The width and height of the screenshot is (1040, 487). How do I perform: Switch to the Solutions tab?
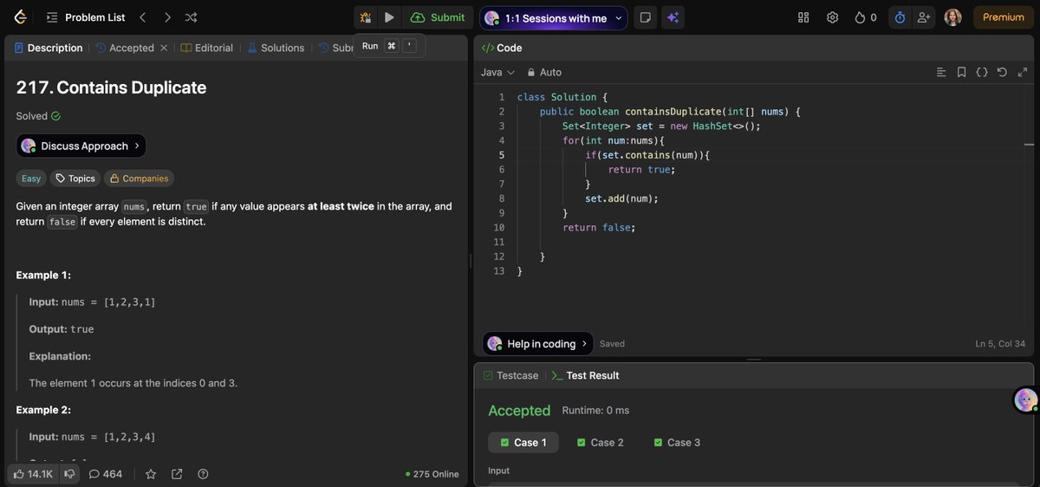276,48
